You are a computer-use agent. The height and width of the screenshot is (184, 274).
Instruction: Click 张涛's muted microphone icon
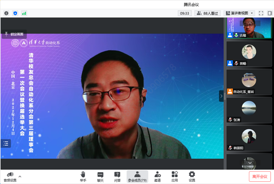click(x=230, y=120)
